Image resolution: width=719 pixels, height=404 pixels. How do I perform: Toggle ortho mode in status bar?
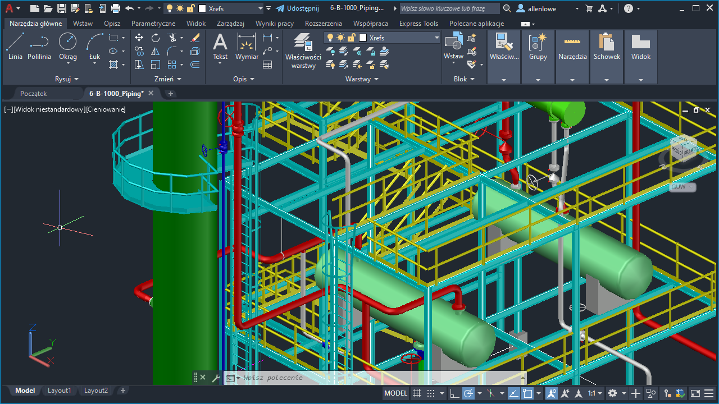tap(454, 393)
